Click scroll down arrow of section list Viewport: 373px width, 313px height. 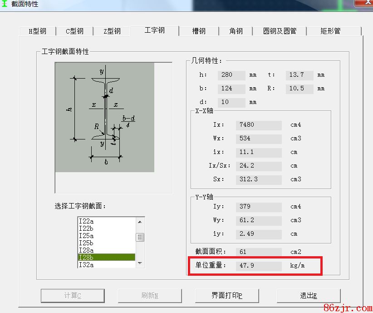[140, 263]
